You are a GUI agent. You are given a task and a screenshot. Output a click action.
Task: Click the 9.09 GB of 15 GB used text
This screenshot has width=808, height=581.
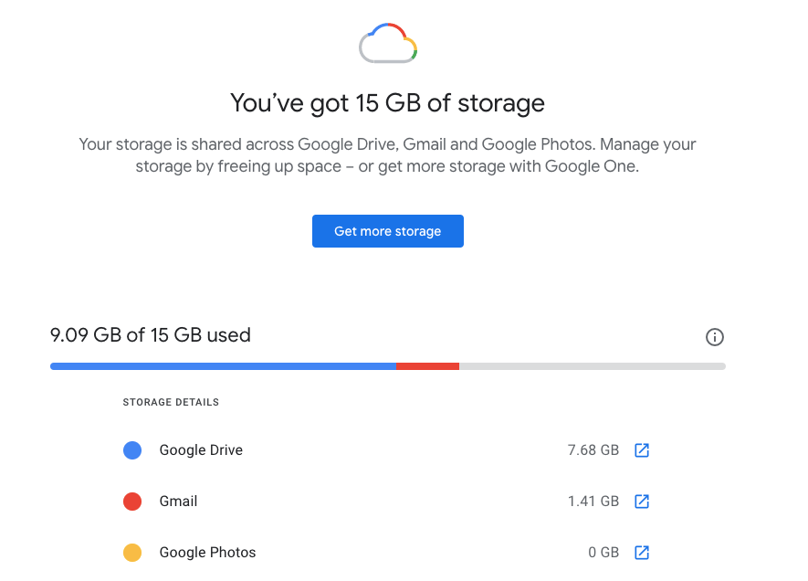(x=151, y=335)
